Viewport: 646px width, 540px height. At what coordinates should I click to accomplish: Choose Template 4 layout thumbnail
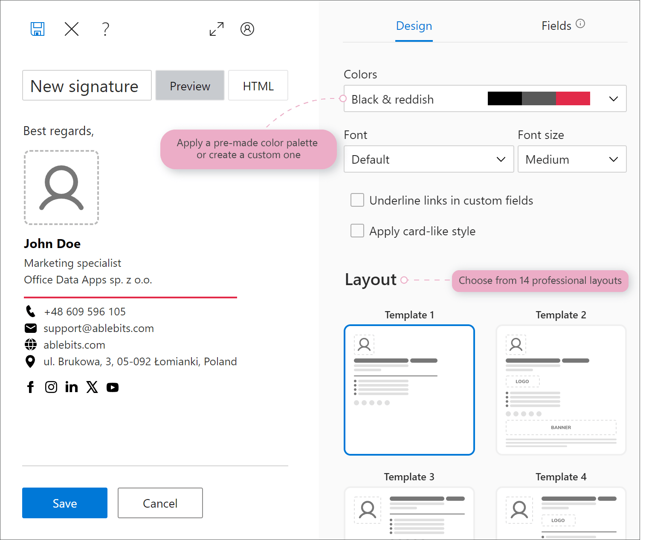tap(561, 513)
